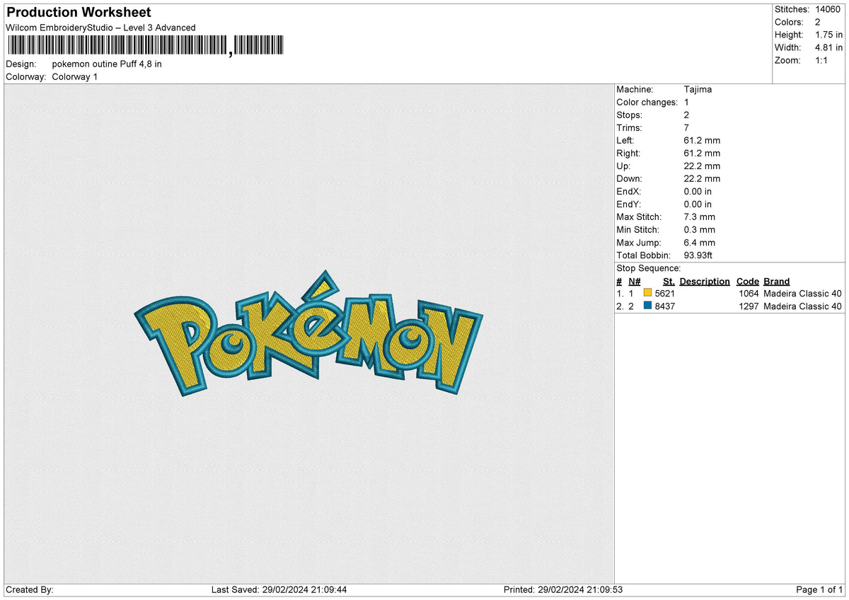Click 'Wilcom EmbroideryStudio – Level 3 Advanced' text

[100, 28]
